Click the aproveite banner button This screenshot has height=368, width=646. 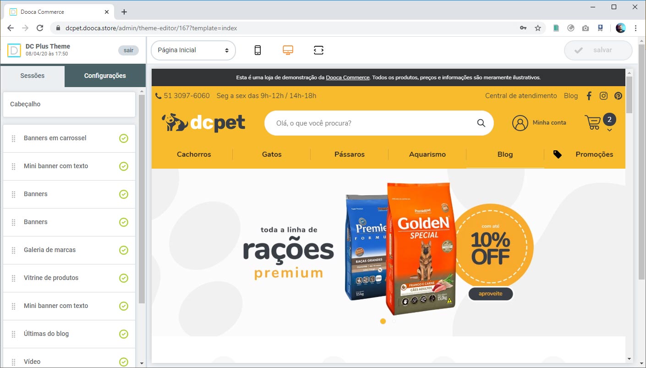pos(491,294)
